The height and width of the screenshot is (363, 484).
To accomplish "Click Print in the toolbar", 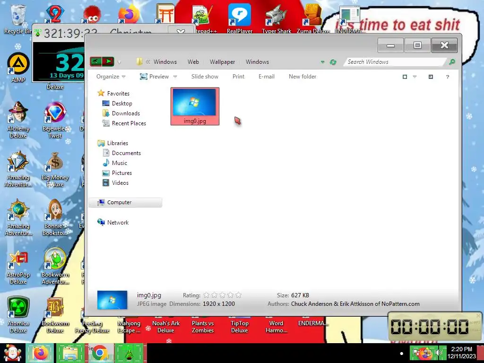I will (238, 77).
